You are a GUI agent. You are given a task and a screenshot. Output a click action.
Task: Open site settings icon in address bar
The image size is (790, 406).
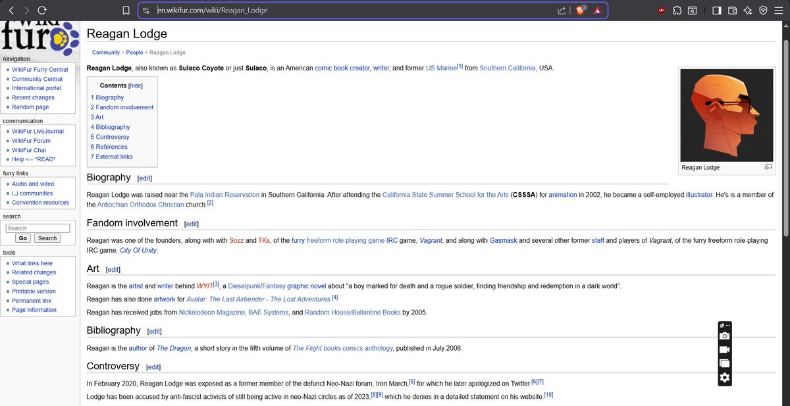click(x=146, y=11)
